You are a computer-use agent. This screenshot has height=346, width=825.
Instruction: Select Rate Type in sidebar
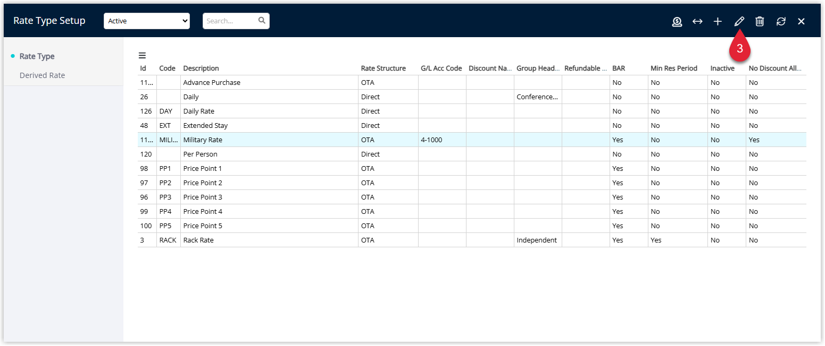(x=37, y=56)
